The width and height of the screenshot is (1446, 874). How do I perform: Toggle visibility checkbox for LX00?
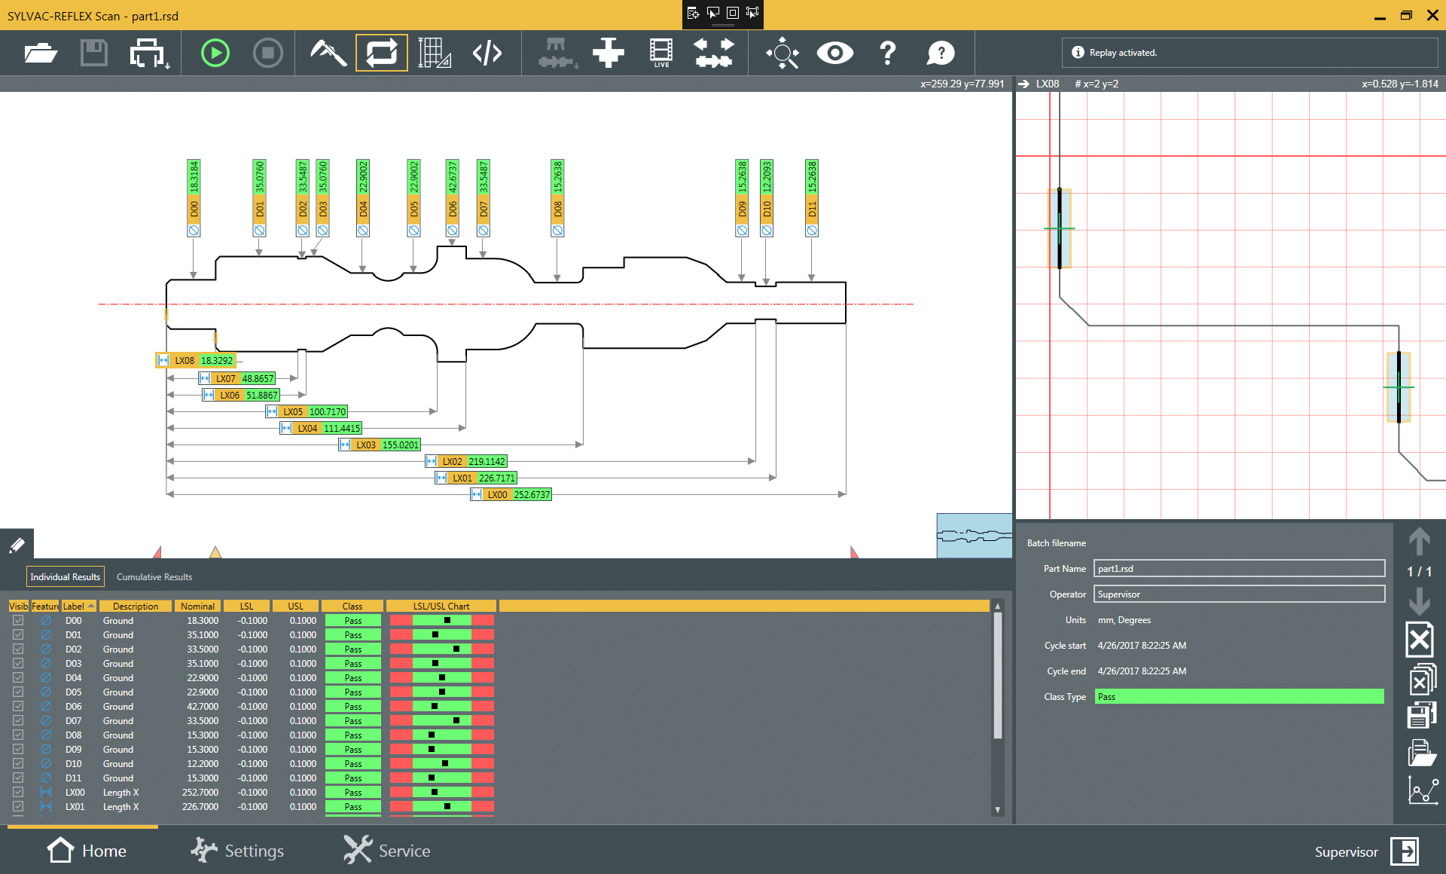18,793
